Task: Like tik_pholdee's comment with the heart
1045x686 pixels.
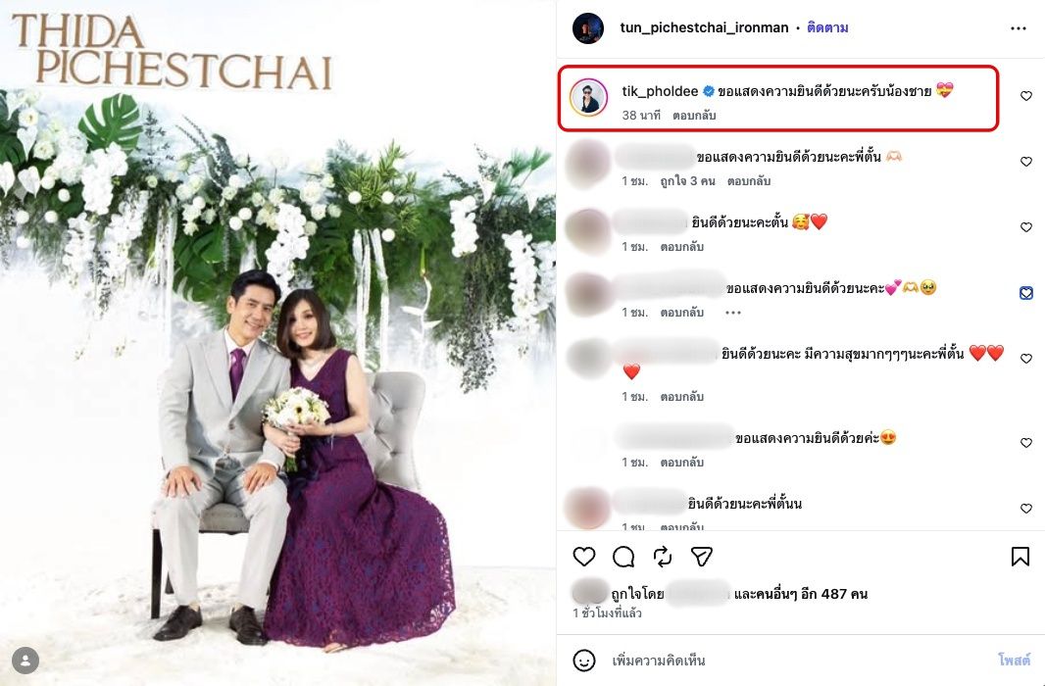Action: click(x=1026, y=96)
